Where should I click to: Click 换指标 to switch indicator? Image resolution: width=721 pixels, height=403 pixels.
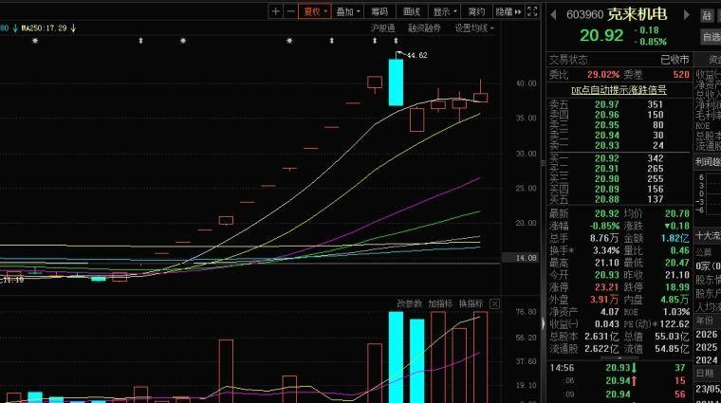click(471, 303)
